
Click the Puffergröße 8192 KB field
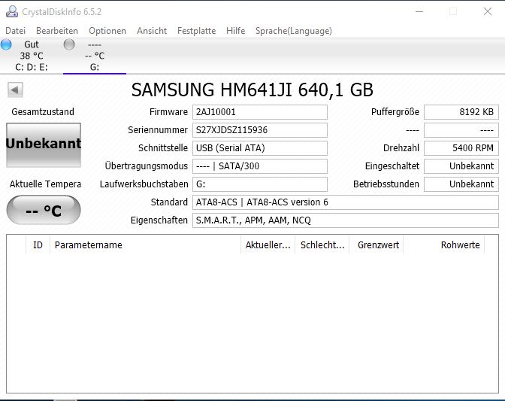click(x=461, y=112)
